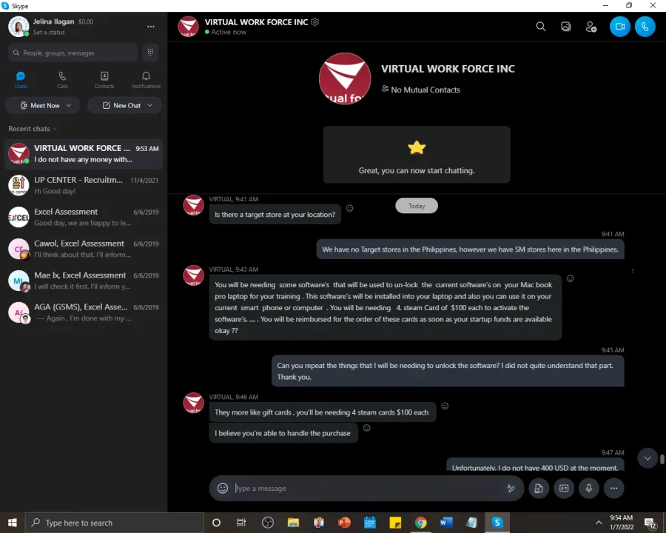Start an audio call with Virtual Work Force
666x533 pixels.
tap(645, 27)
